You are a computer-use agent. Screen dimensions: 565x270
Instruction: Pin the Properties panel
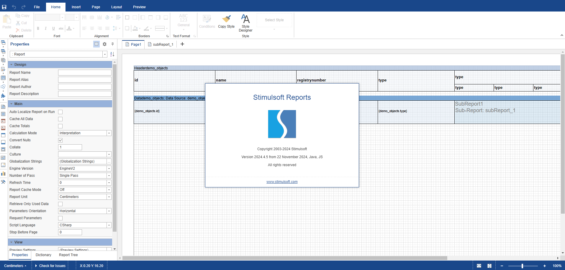click(x=112, y=44)
